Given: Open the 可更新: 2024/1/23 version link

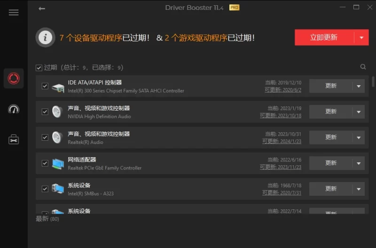Looking at the screenshot, I should (x=282, y=141).
